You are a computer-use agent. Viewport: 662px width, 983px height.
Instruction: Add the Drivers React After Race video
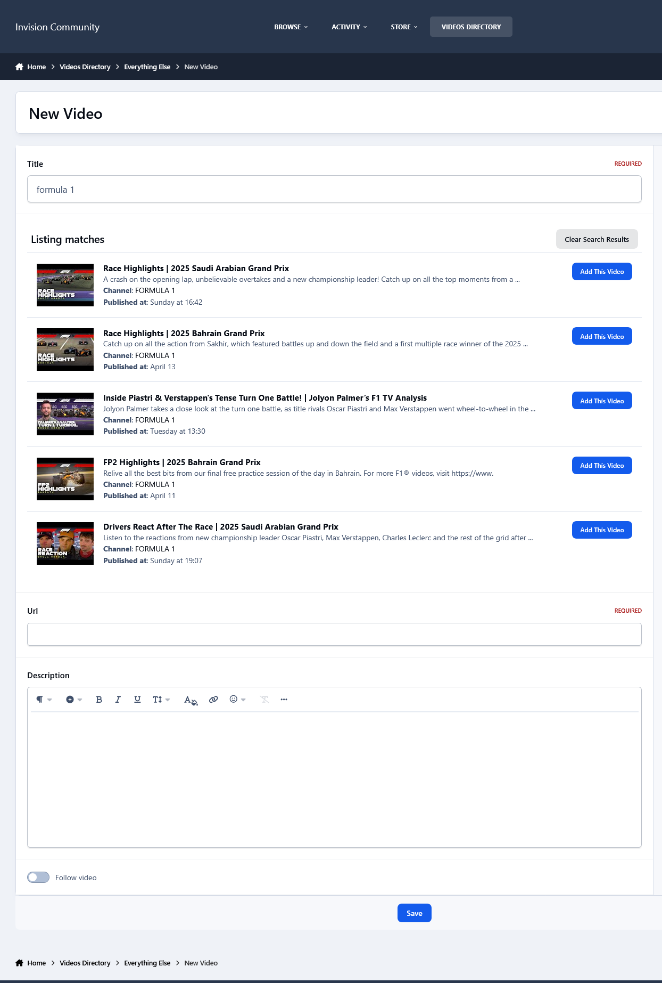(x=602, y=530)
